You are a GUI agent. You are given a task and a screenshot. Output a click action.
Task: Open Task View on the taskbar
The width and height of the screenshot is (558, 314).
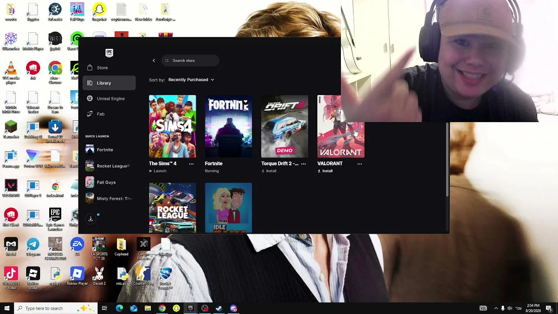click(105, 308)
